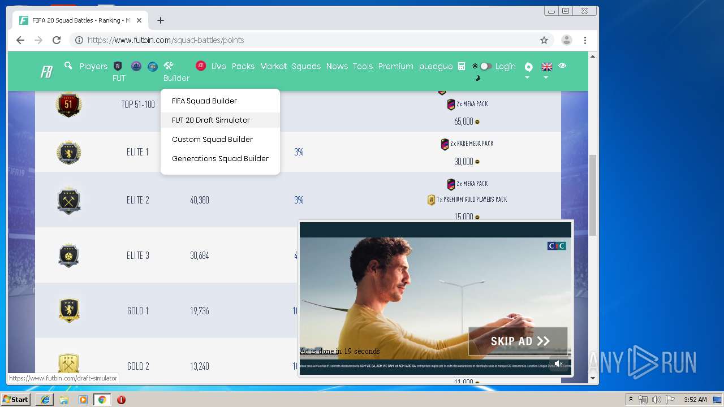Open the Squads menu
724x407 pixels.
click(x=306, y=66)
